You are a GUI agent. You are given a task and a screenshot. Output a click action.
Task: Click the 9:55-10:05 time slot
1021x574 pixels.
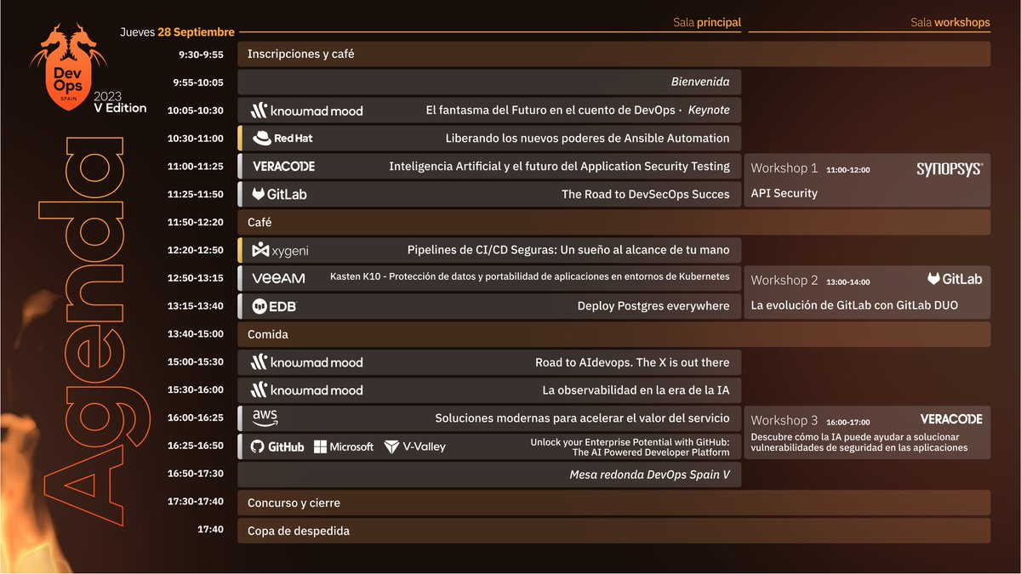pyautogui.click(x=198, y=82)
